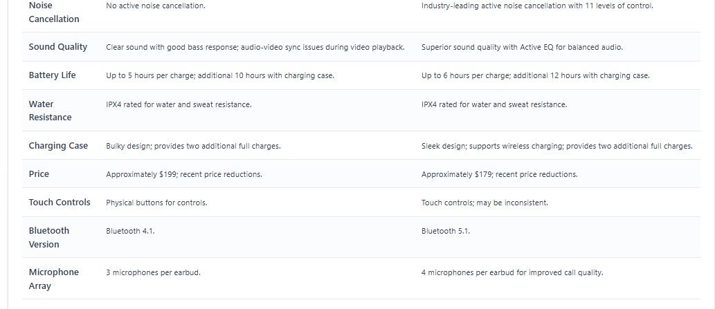Click the "Up to 5 hours per charge" cell
The height and width of the screenshot is (309, 715).
coord(220,75)
